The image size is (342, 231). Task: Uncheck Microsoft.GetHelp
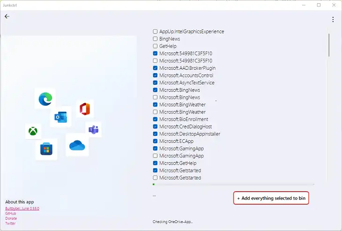point(155,163)
